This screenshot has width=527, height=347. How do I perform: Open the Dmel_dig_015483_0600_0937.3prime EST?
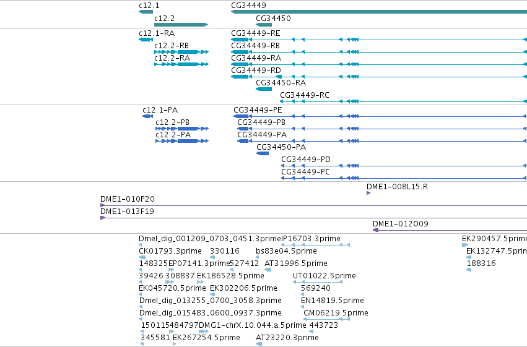tap(141, 319)
